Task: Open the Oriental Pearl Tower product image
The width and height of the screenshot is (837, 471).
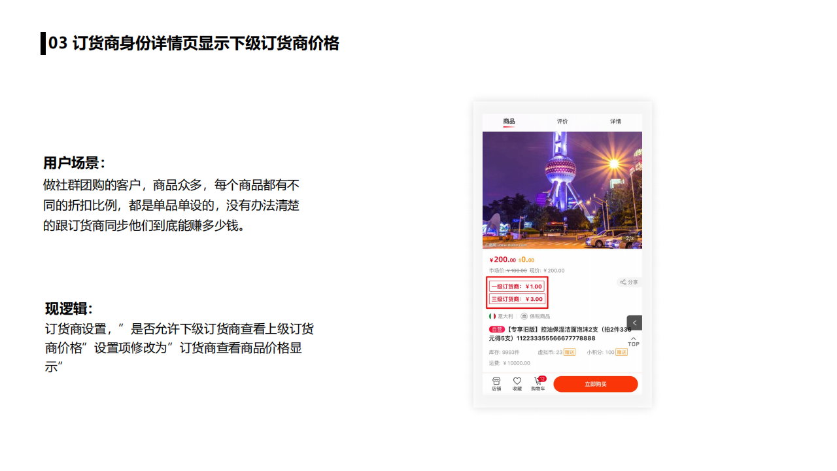Action: point(562,190)
